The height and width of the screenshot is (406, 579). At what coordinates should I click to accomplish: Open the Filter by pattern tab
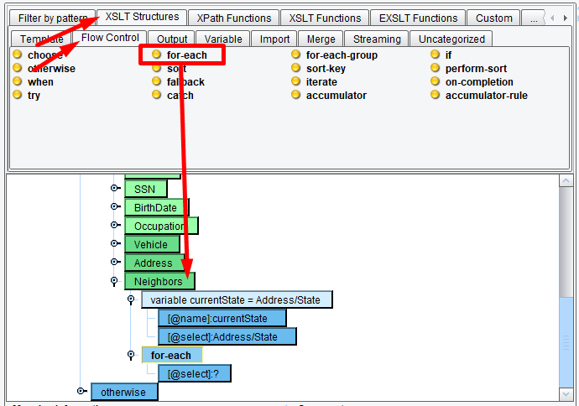53,18
